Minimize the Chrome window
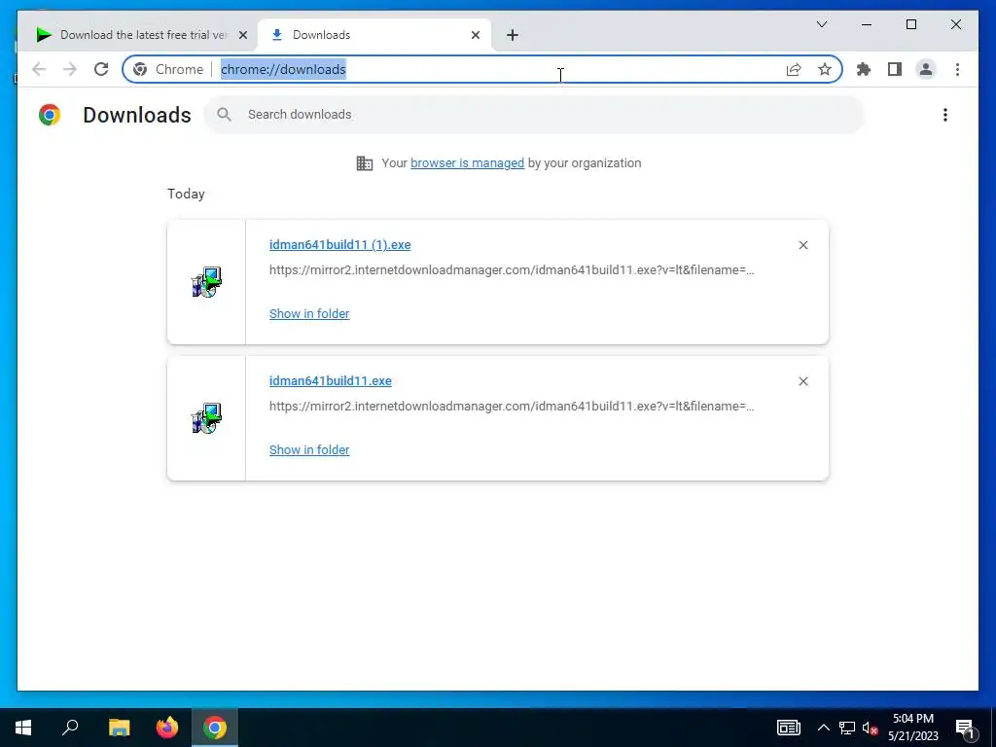Viewport: 996px width, 747px height. [x=867, y=24]
